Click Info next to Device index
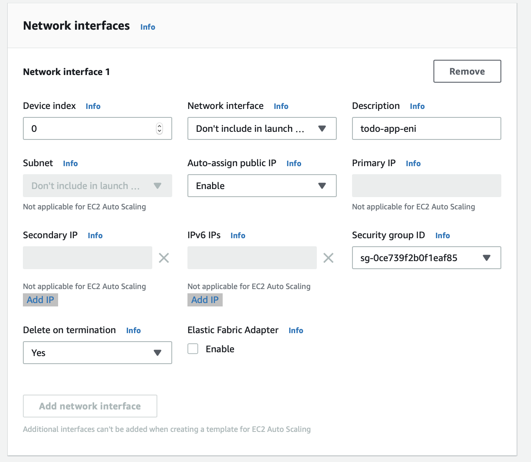The width and height of the screenshot is (531, 462). pos(93,106)
